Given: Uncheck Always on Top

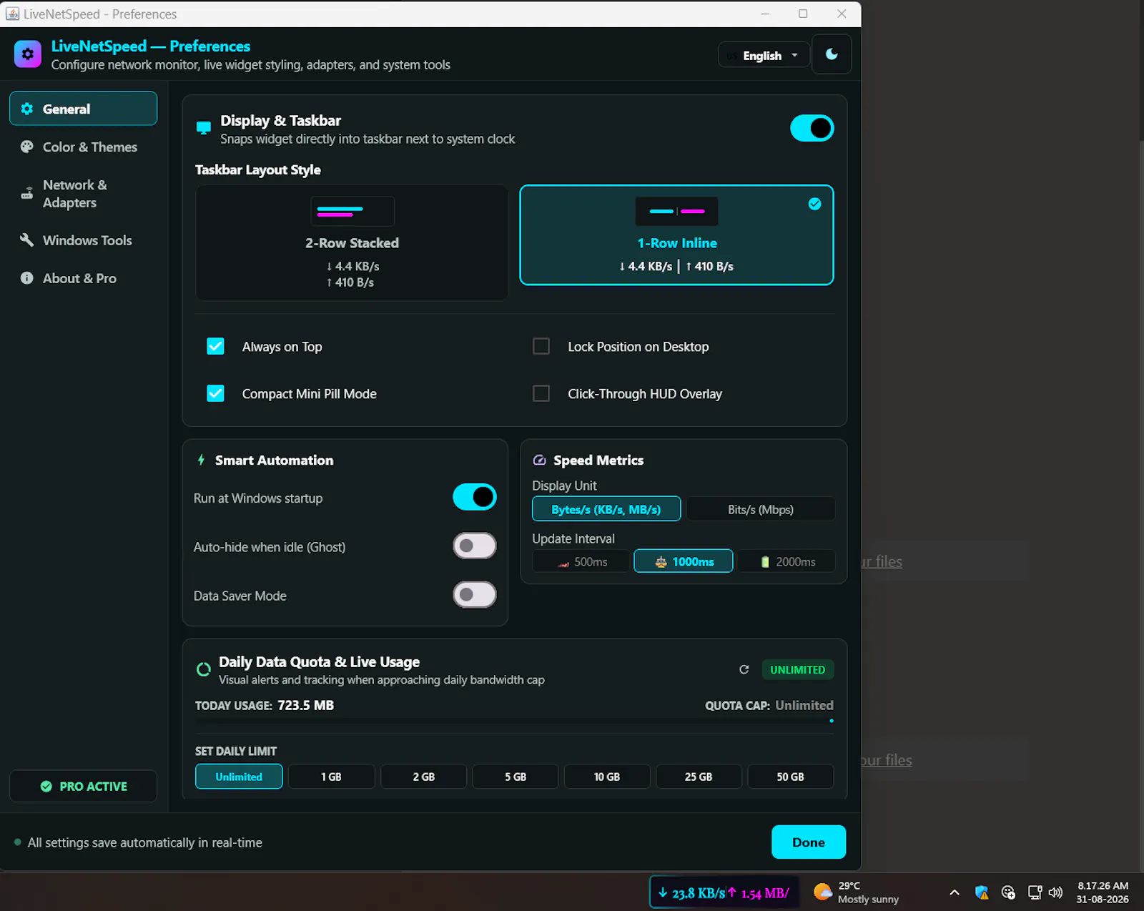Looking at the screenshot, I should (215, 347).
